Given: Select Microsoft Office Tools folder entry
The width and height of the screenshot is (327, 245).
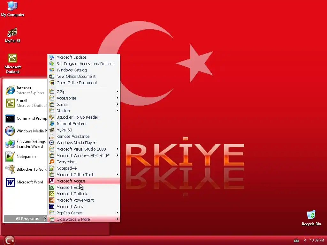Looking at the screenshot, I should [x=84, y=174].
